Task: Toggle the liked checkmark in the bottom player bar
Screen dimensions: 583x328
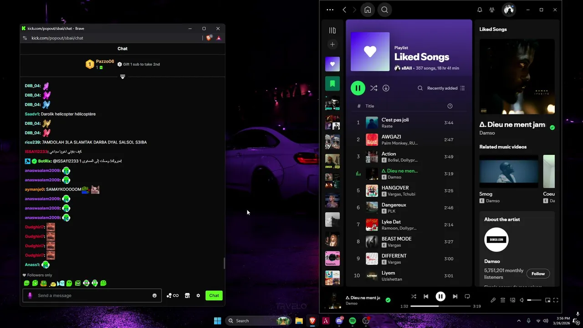Action: click(x=388, y=300)
